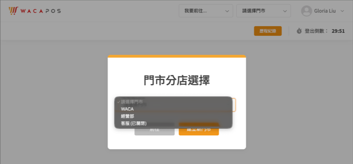
Task: Open the 我要前往... dropdown
Action: 206,11
